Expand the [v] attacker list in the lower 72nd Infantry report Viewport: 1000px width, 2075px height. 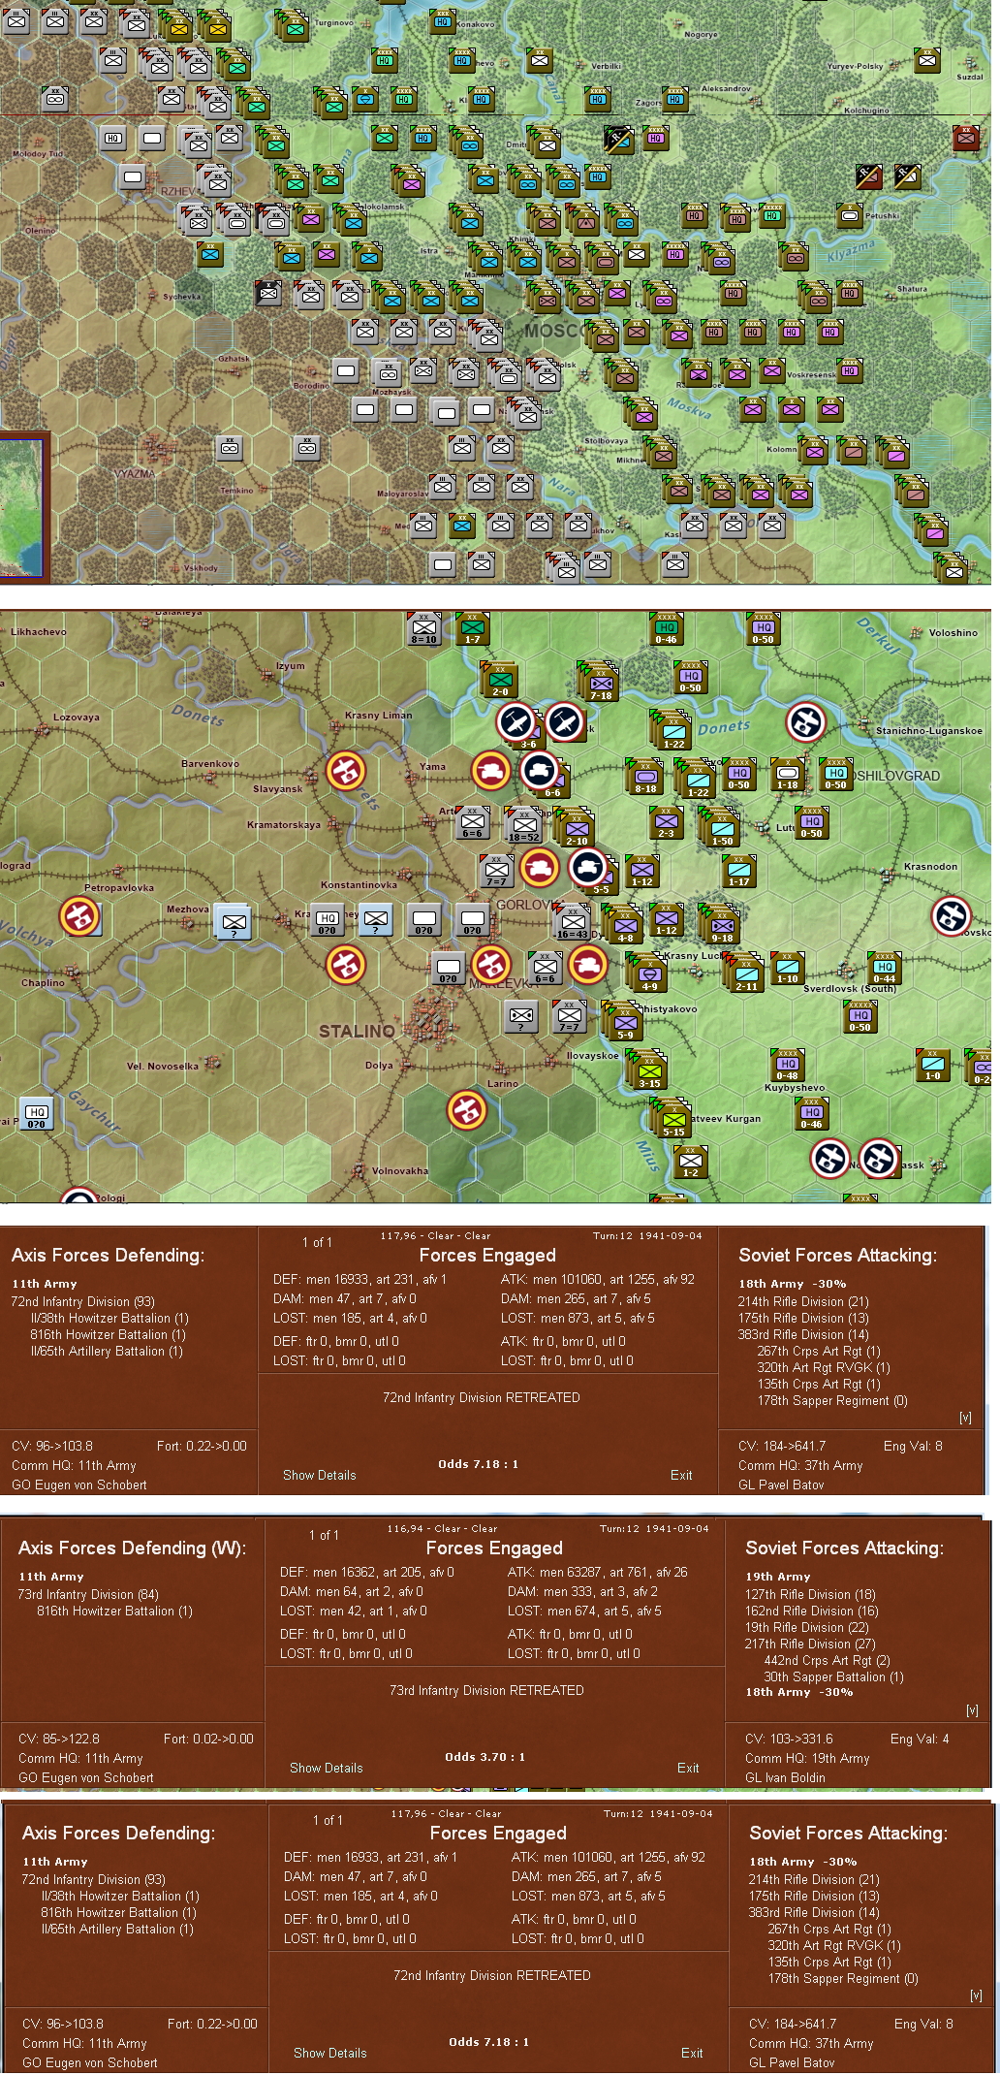point(976,1995)
